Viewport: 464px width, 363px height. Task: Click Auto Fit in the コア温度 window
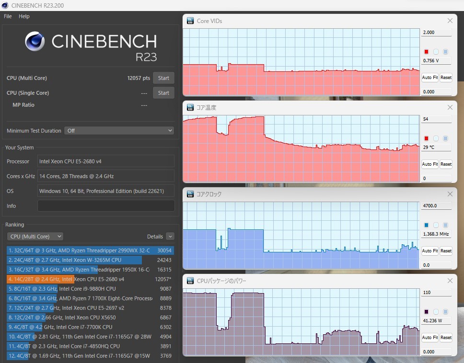[x=429, y=164]
